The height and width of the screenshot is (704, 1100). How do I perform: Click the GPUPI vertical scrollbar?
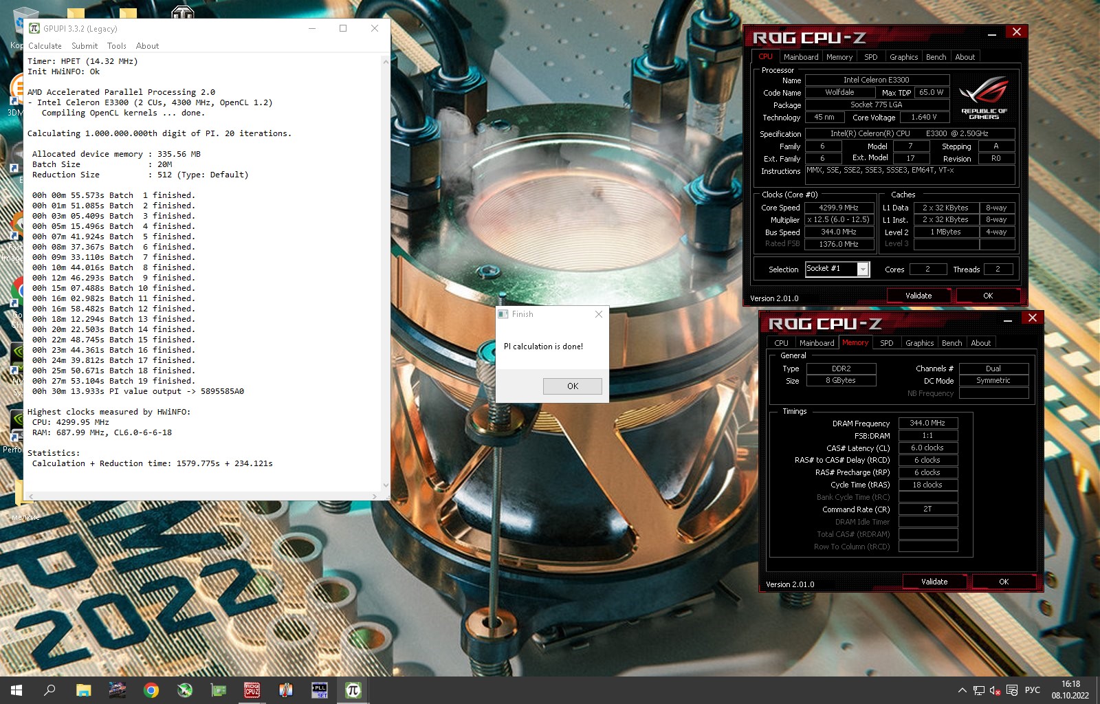385,273
